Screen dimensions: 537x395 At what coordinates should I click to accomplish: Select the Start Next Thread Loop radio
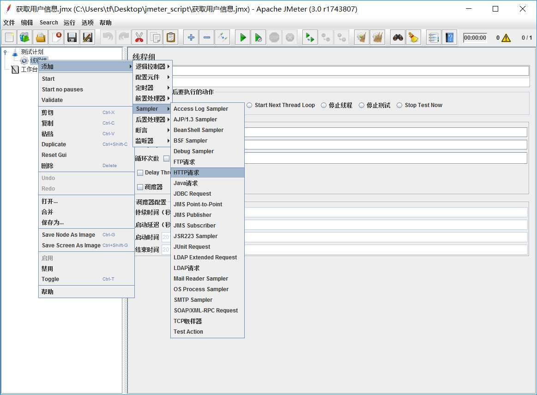tap(249, 105)
